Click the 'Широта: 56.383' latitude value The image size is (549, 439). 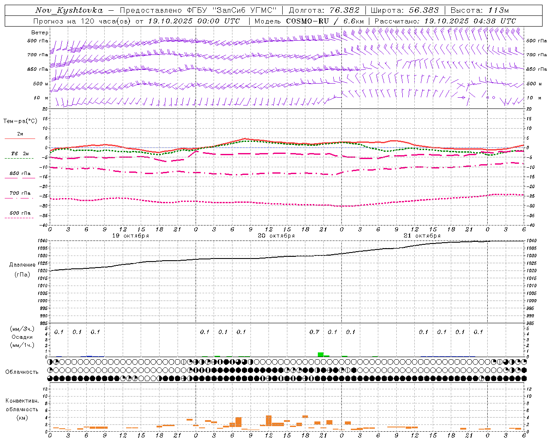coord(404,10)
